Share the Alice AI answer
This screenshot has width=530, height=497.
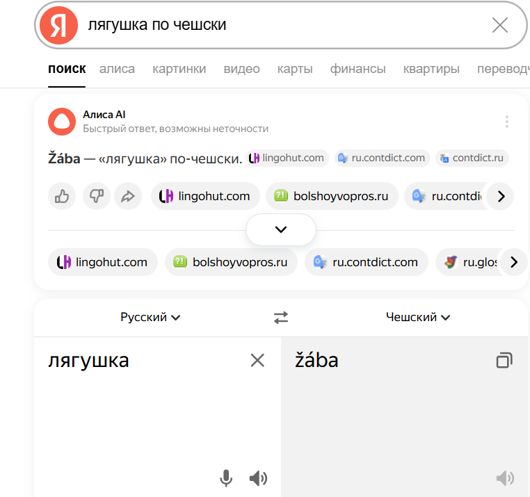[x=127, y=196]
